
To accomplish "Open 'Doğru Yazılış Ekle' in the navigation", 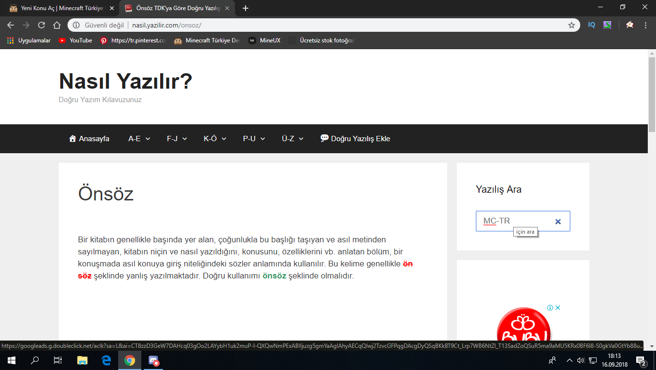I will point(355,139).
